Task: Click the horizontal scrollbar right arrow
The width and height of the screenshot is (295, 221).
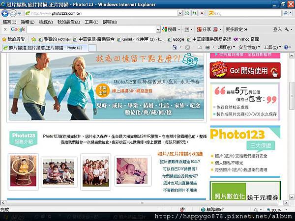Action: tap(286, 203)
